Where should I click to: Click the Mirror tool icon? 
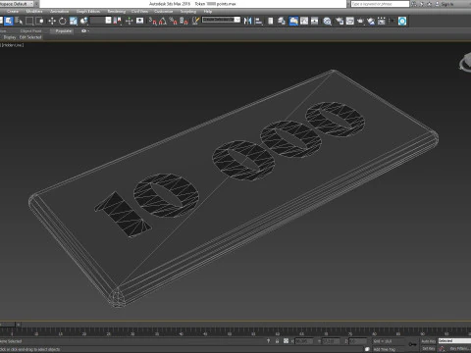(x=248, y=21)
